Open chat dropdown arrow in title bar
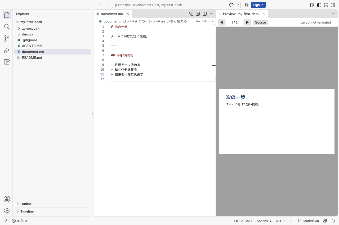The height and width of the screenshot is (225, 339). (238, 5)
